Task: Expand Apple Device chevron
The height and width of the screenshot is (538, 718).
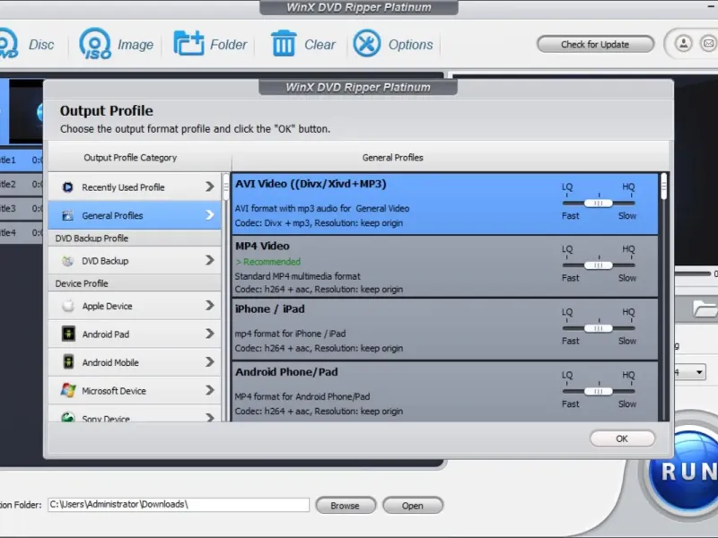Action: tap(210, 305)
